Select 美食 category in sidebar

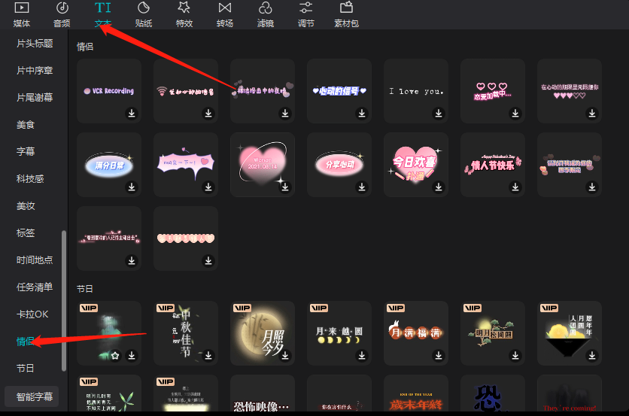[26, 125]
